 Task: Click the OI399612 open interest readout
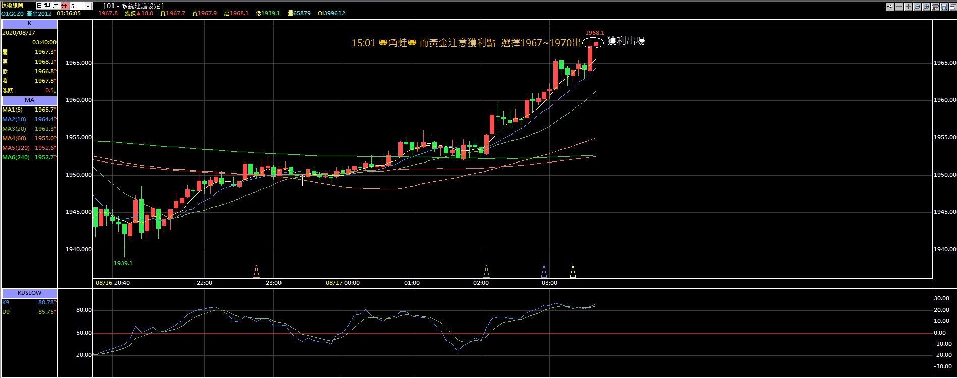click(x=331, y=13)
